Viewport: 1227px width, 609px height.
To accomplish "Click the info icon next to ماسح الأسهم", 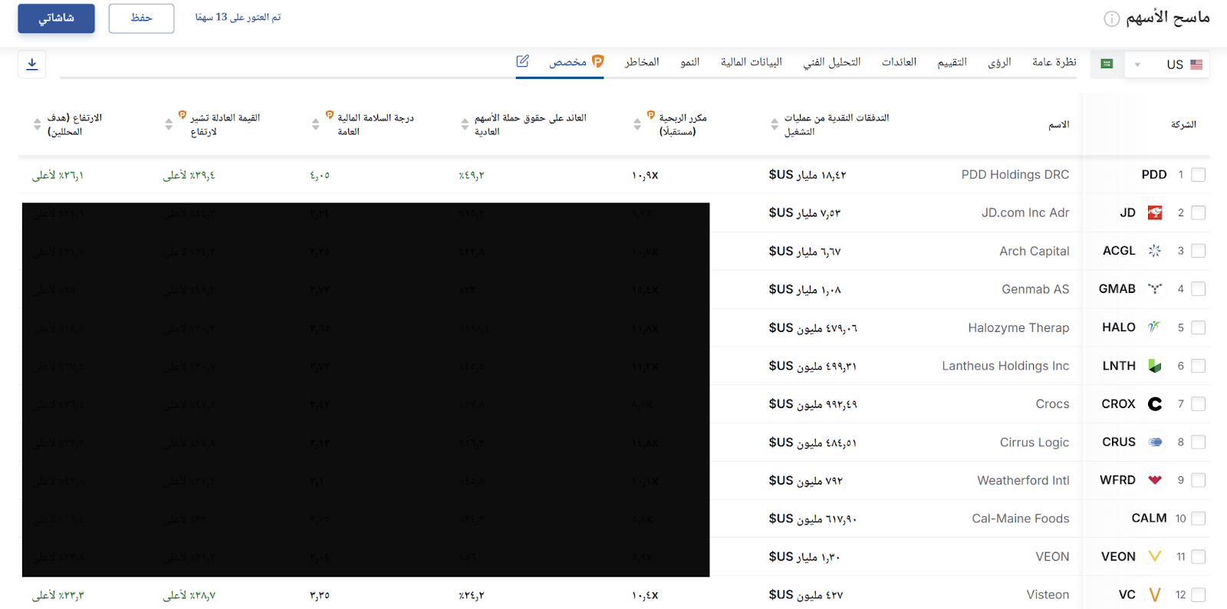I will pos(1111,18).
